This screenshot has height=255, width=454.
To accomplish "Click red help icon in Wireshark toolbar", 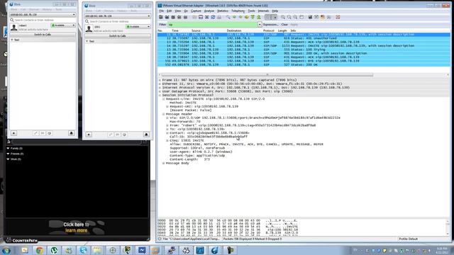I will tap(338, 17).
